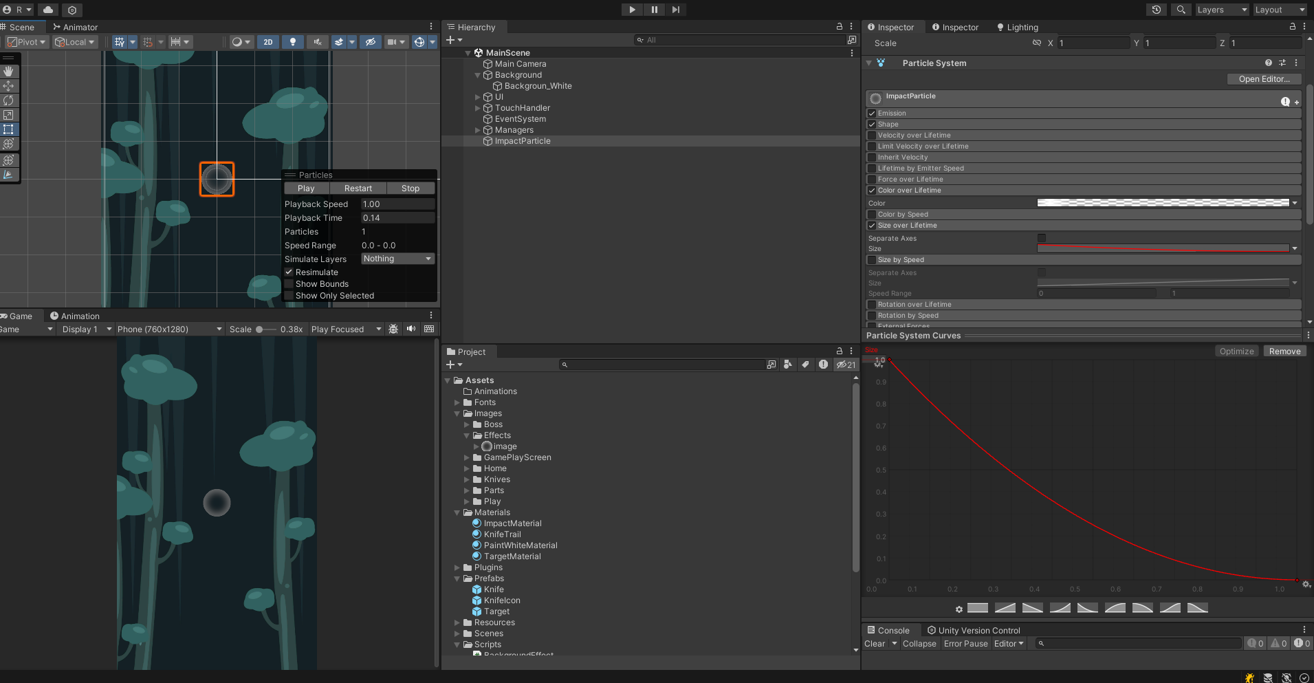The height and width of the screenshot is (683, 1314).
Task: Toggle the Game view Stats icon
Action: (429, 329)
